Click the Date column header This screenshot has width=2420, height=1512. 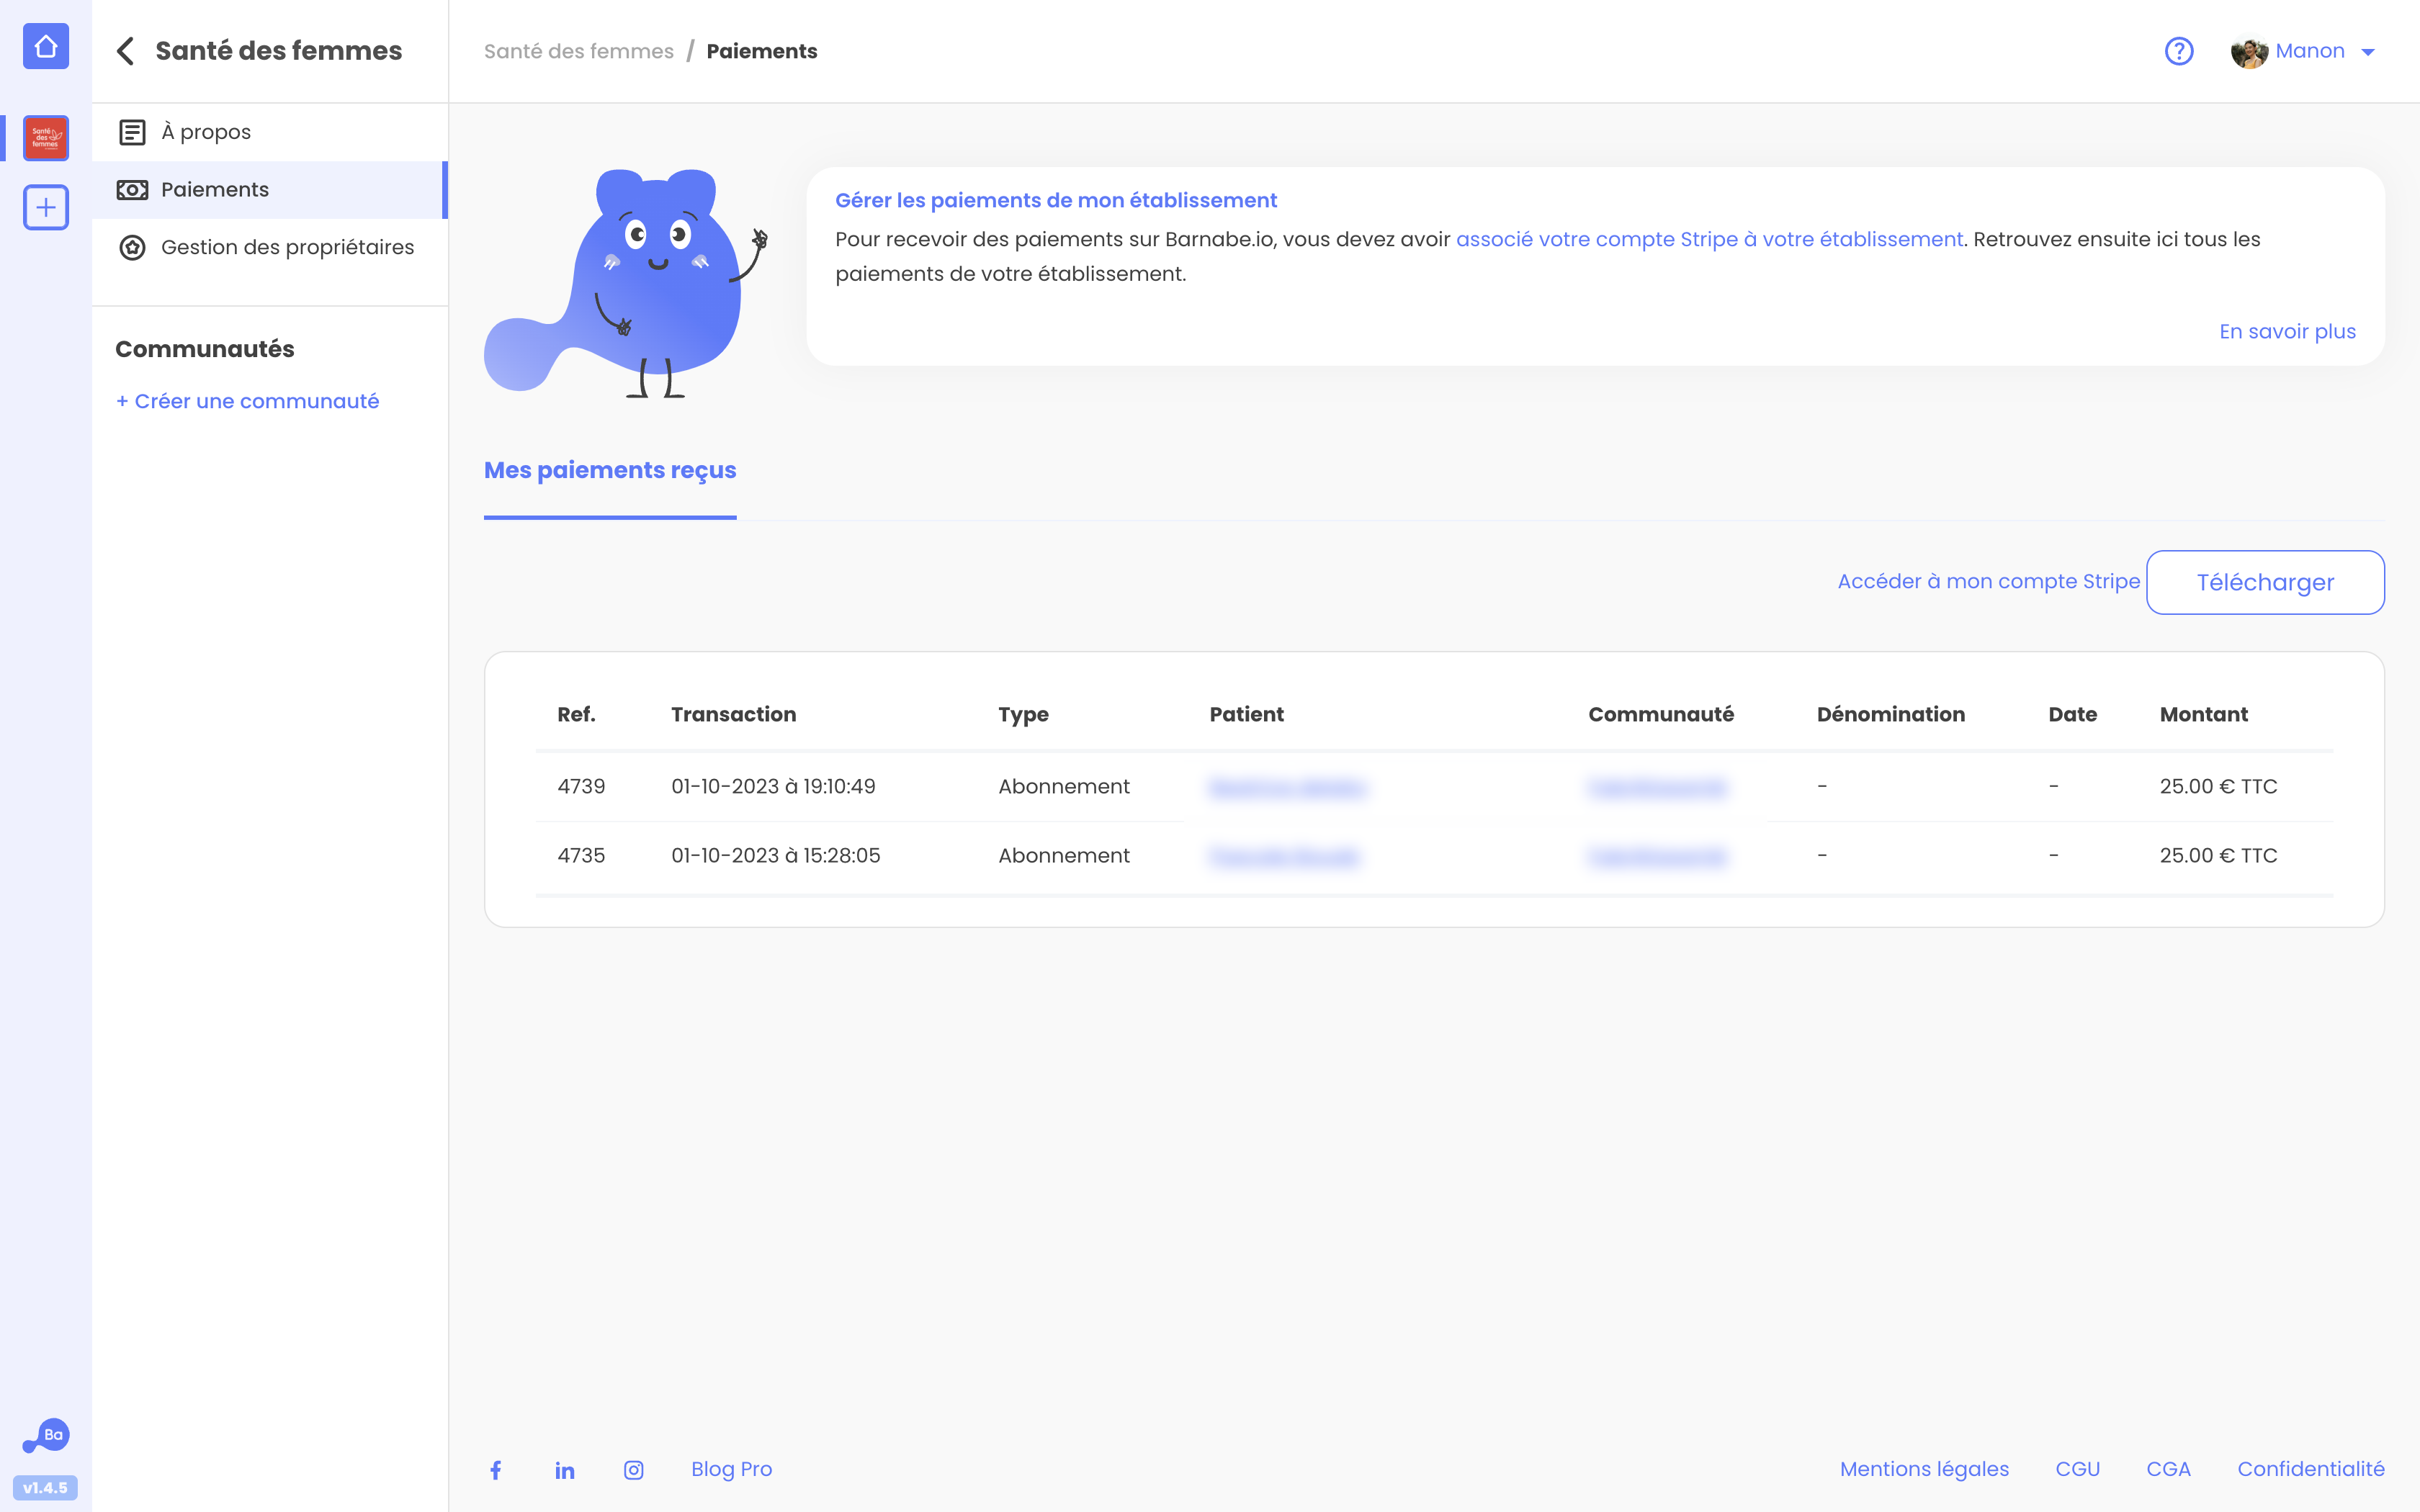tap(2072, 714)
